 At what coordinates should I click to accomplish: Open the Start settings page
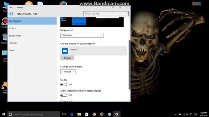click(x=32, y=50)
